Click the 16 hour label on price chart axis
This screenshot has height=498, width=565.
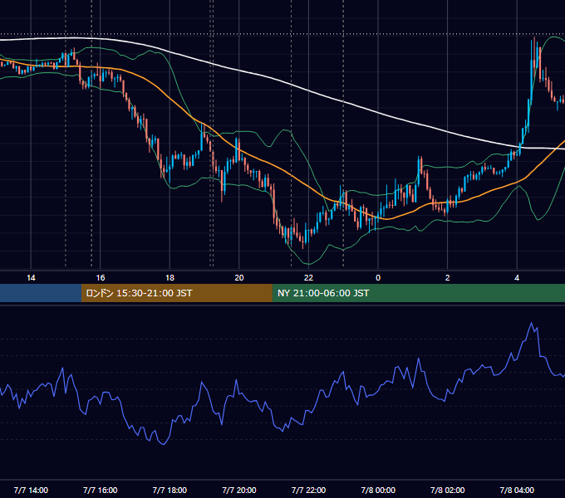point(101,278)
